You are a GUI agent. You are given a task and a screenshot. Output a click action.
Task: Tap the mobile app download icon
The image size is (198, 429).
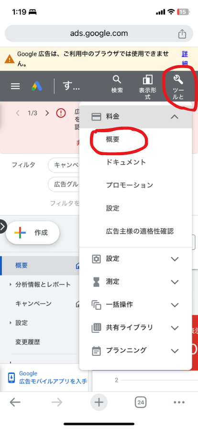11,378
